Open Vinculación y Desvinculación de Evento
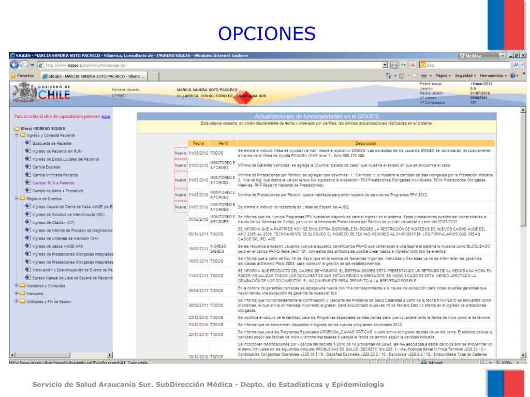The width and height of the screenshot is (530, 397). click(72, 270)
